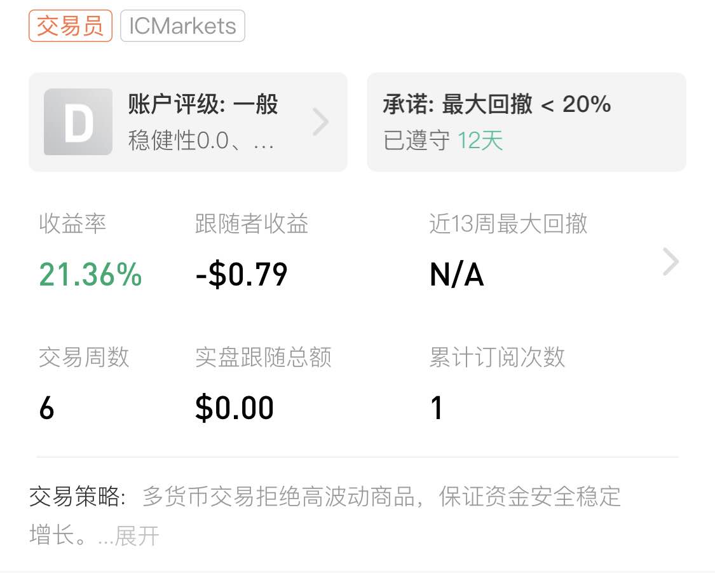Tap the 交易周数 value 6
The width and height of the screenshot is (715, 573).
pyautogui.click(x=47, y=408)
